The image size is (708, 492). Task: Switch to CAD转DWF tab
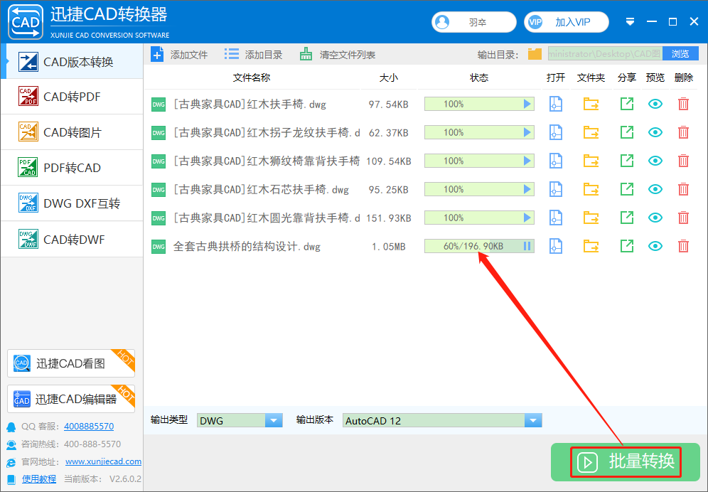pos(73,239)
